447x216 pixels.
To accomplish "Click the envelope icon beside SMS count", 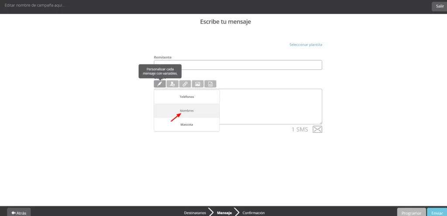I will (x=317, y=129).
